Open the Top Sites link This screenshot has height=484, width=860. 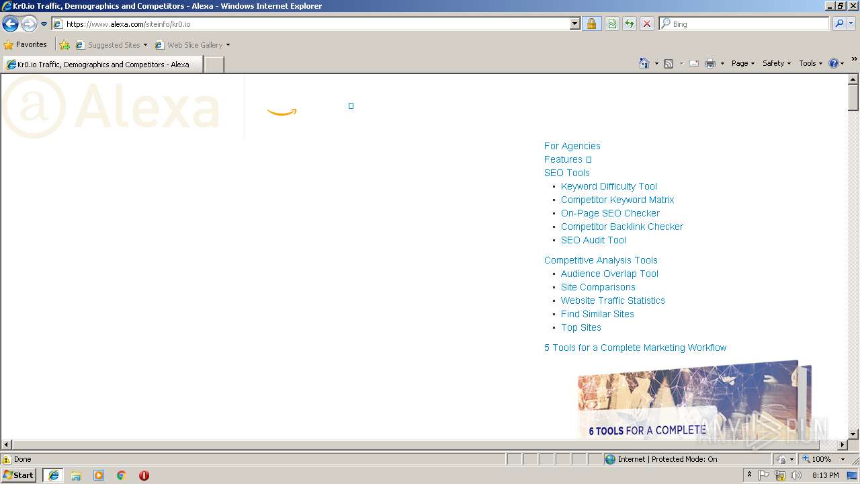[x=580, y=327]
